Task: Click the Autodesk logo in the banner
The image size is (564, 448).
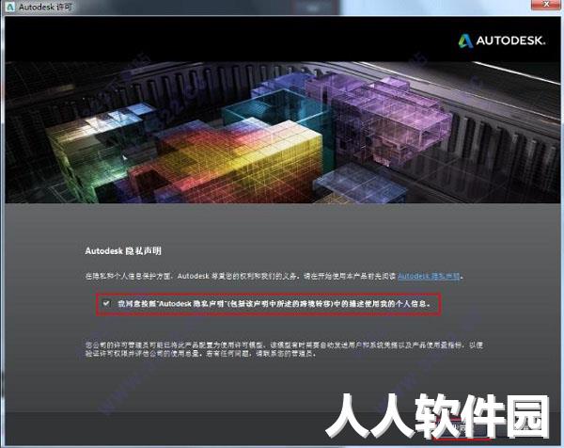Action: [x=502, y=40]
